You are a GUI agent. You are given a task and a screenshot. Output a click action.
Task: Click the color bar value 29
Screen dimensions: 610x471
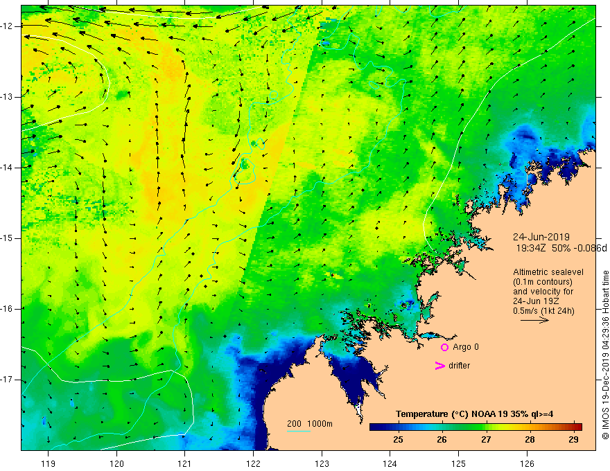pyautogui.click(x=573, y=440)
